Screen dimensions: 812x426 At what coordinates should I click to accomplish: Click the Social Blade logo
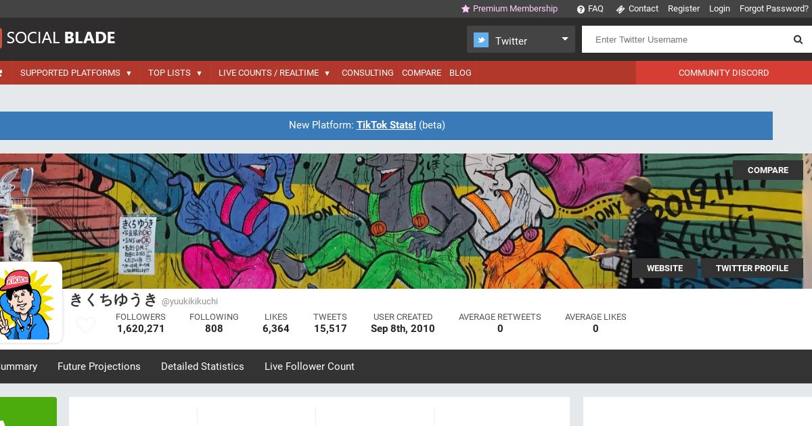point(58,38)
